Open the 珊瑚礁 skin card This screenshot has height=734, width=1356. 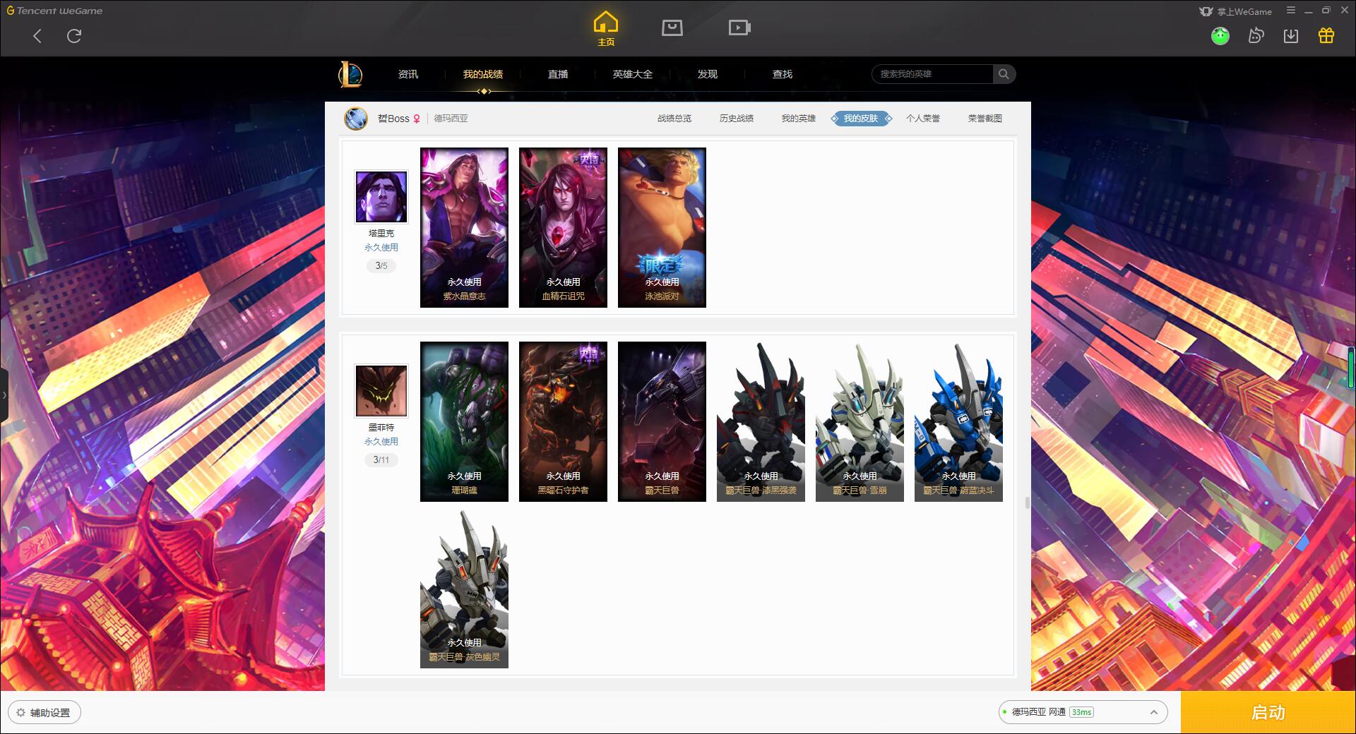[464, 421]
